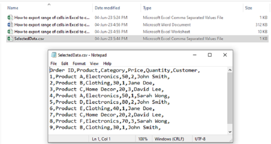The width and height of the screenshot is (271, 144).
Task: Sort files by the Type column header
Action: (x=147, y=8)
